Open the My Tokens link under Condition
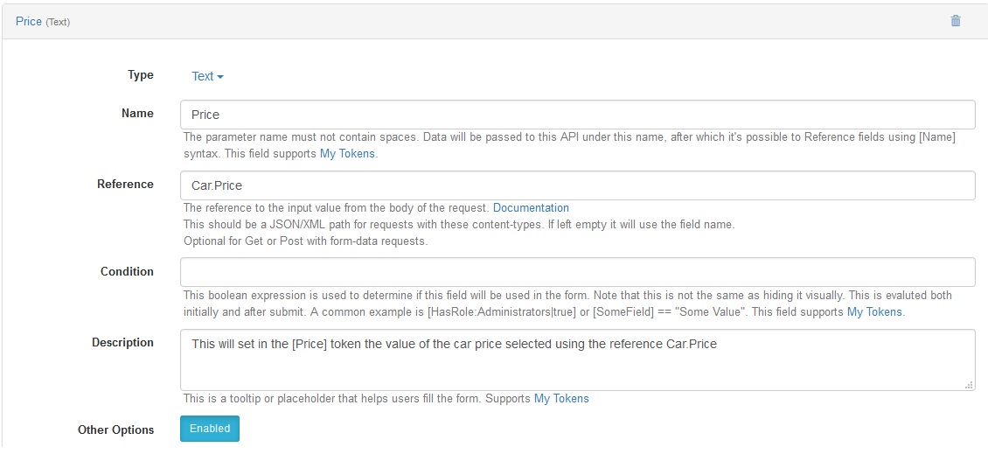 click(874, 311)
